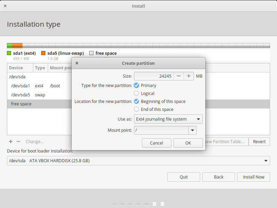Click the minus button to decrease partition size
This screenshot has width=277, height=208.
(x=178, y=76)
